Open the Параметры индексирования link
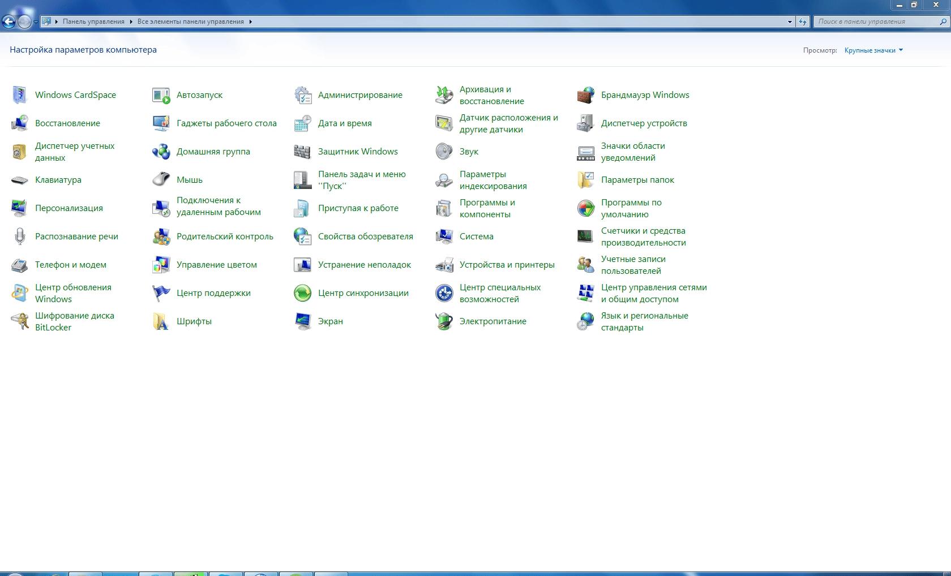951x576 pixels. coord(493,180)
